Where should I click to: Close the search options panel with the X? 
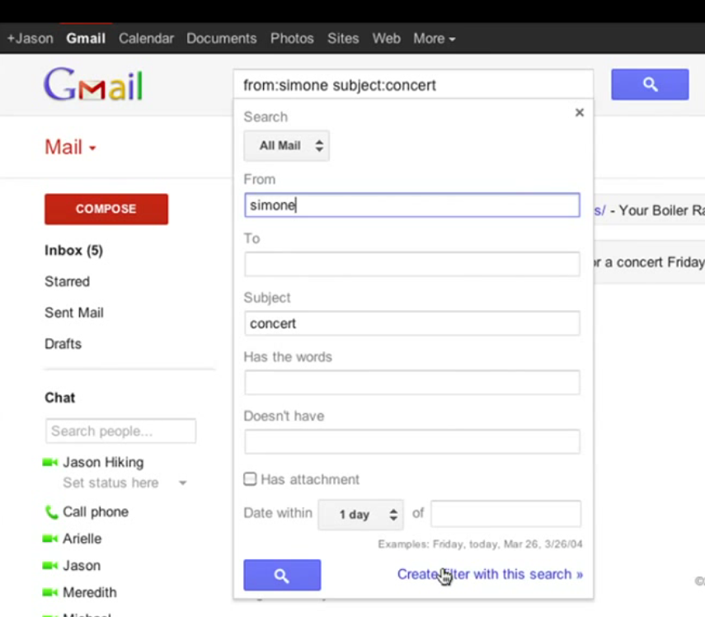tap(580, 112)
